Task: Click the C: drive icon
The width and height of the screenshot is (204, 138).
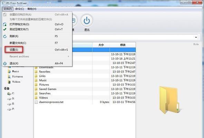Action: point(9,93)
